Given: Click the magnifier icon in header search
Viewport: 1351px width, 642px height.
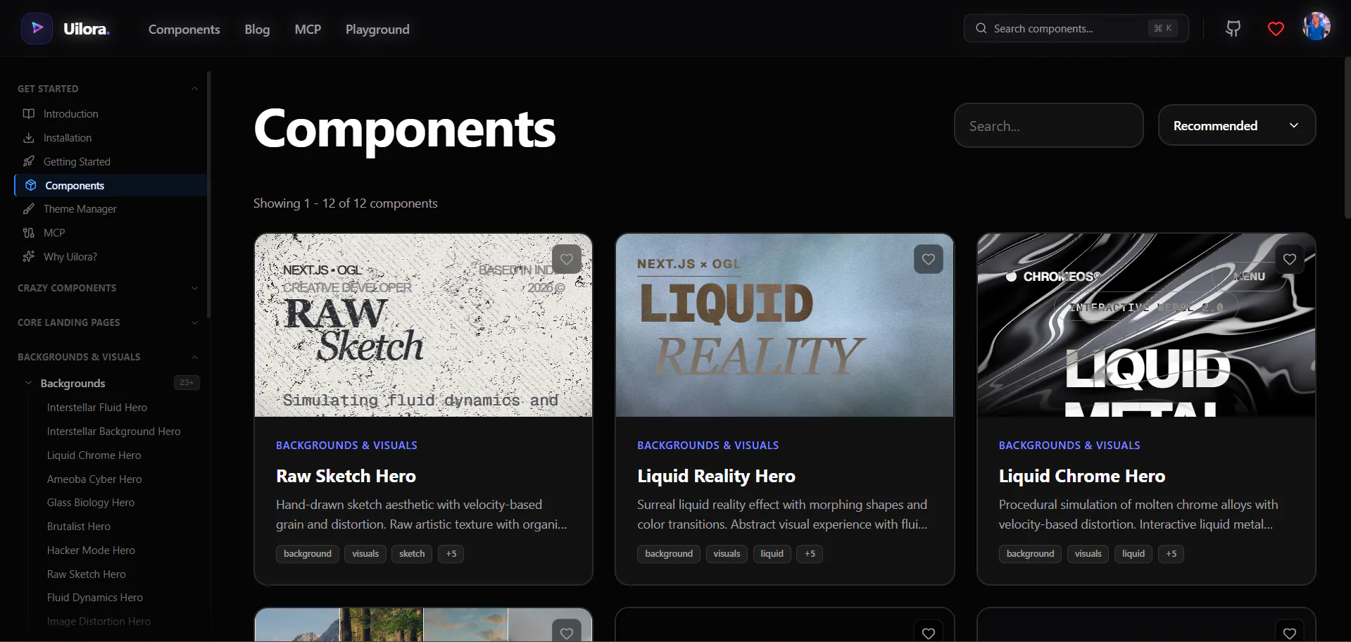Looking at the screenshot, I should (981, 28).
